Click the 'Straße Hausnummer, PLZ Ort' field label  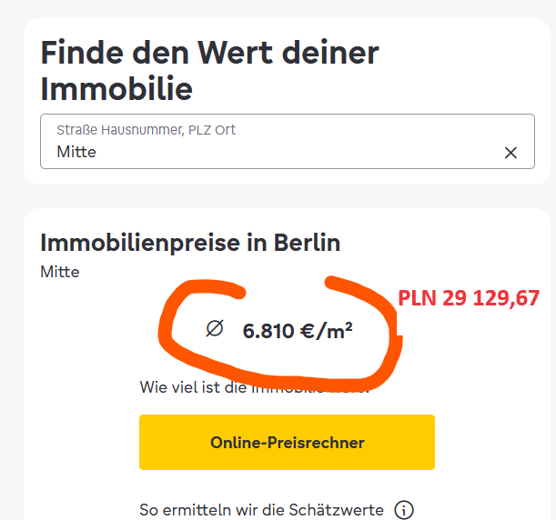tap(146, 130)
